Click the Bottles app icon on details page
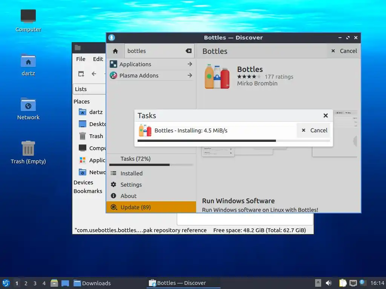Image resolution: width=386 pixels, height=289 pixels. point(217,76)
